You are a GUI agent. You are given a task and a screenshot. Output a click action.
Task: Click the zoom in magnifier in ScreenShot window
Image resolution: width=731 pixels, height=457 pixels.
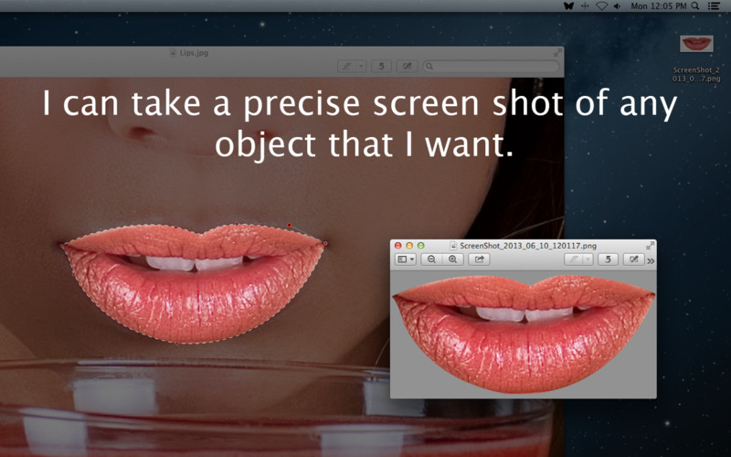pos(452,260)
